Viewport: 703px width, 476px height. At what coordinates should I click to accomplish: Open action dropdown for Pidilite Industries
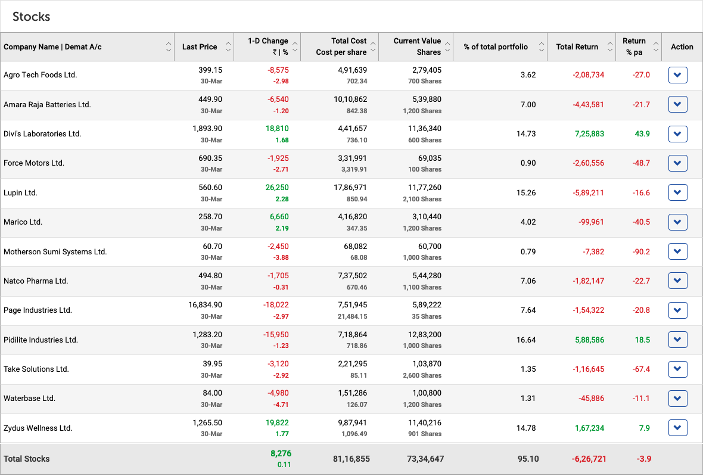point(677,340)
